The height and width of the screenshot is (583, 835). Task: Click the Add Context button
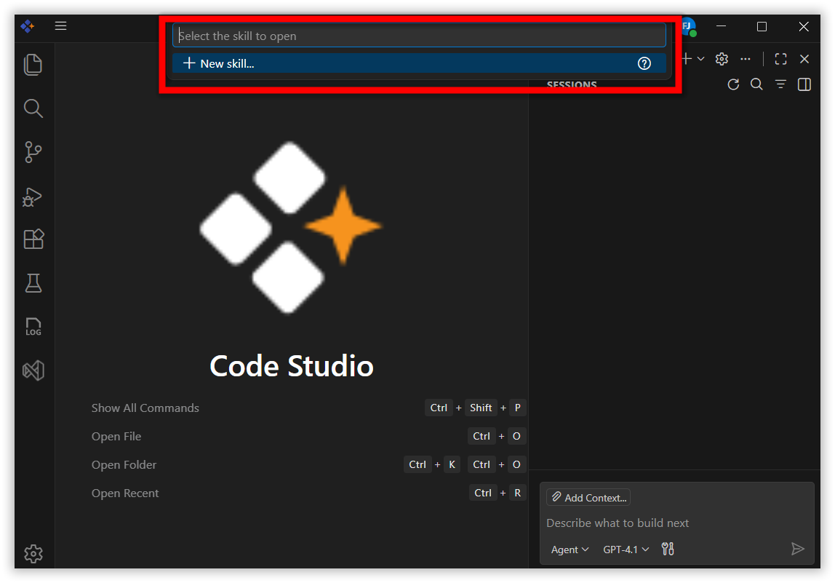[x=588, y=498]
